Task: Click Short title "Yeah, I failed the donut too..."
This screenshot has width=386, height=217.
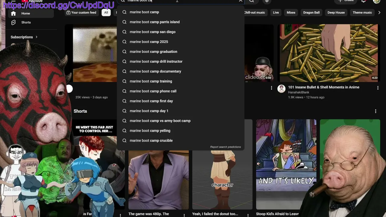Action: (215, 214)
